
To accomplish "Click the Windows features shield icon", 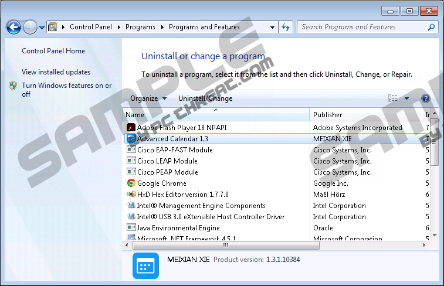I will pyautogui.click(x=13, y=86).
